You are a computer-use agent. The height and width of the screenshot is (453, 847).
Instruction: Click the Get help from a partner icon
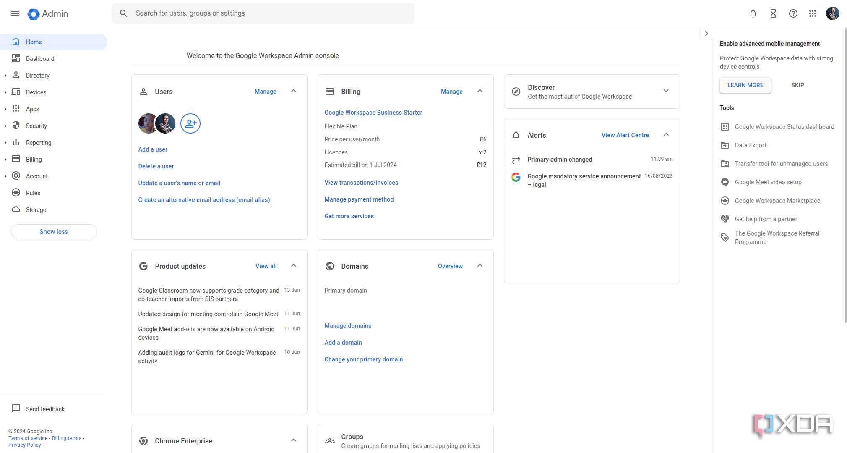point(725,219)
